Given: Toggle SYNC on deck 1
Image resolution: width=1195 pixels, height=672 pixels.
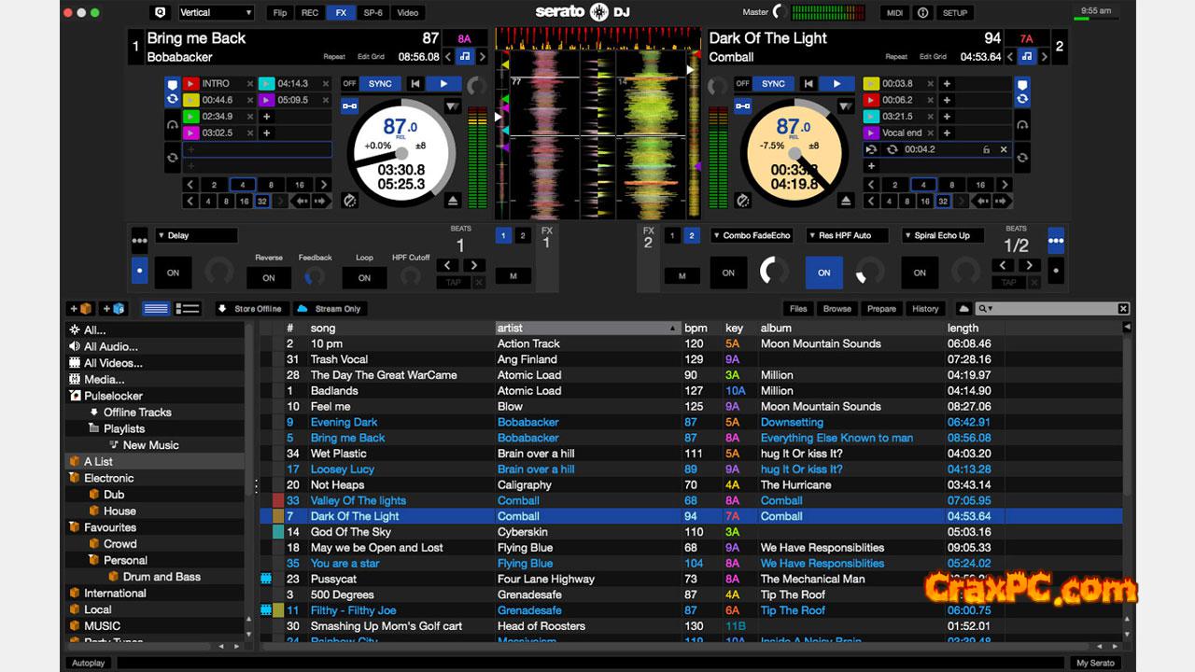Looking at the screenshot, I should pyautogui.click(x=380, y=84).
